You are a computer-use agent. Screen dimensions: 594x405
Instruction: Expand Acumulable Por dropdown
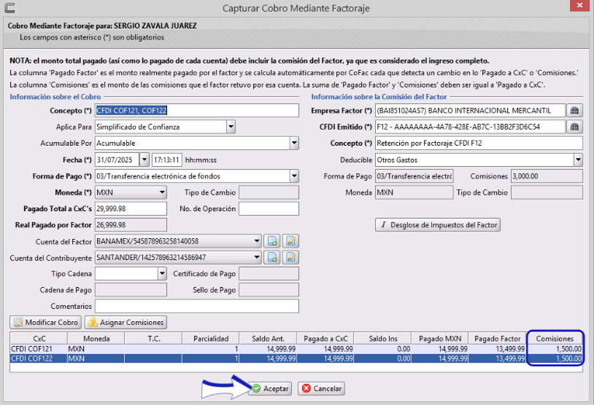point(294,143)
